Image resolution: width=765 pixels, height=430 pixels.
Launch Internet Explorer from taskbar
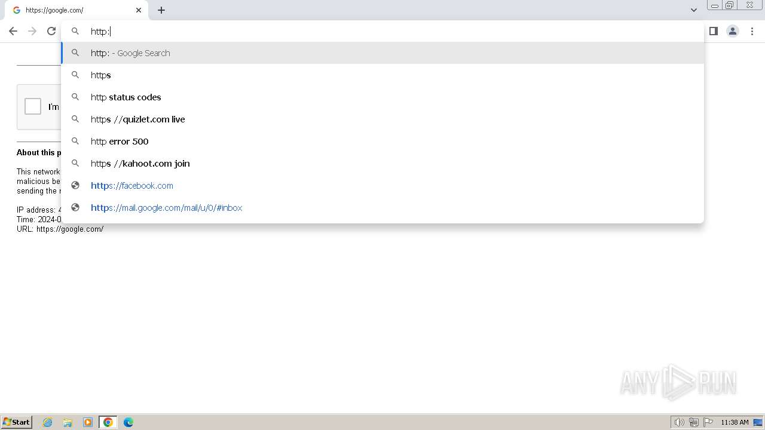[x=47, y=422]
